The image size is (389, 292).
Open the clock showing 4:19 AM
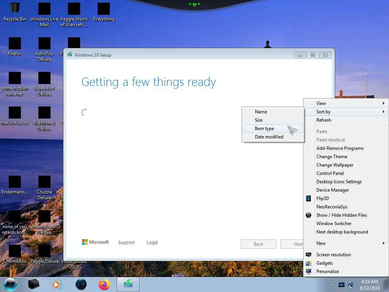click(370, 285)
